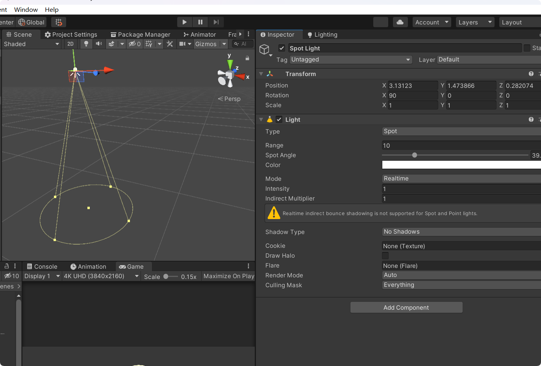Open the Scene panel three-dot options menu
Viewport: 541px width, 366px height.
(x=248, y=34)
